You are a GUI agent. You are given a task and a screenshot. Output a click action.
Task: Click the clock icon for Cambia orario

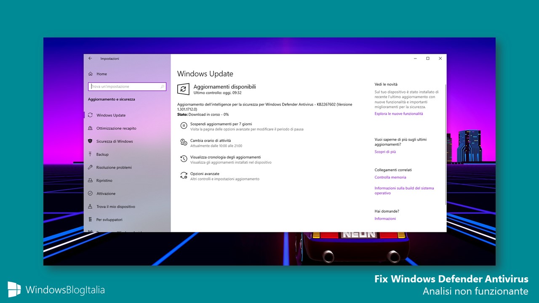point(184,142)
